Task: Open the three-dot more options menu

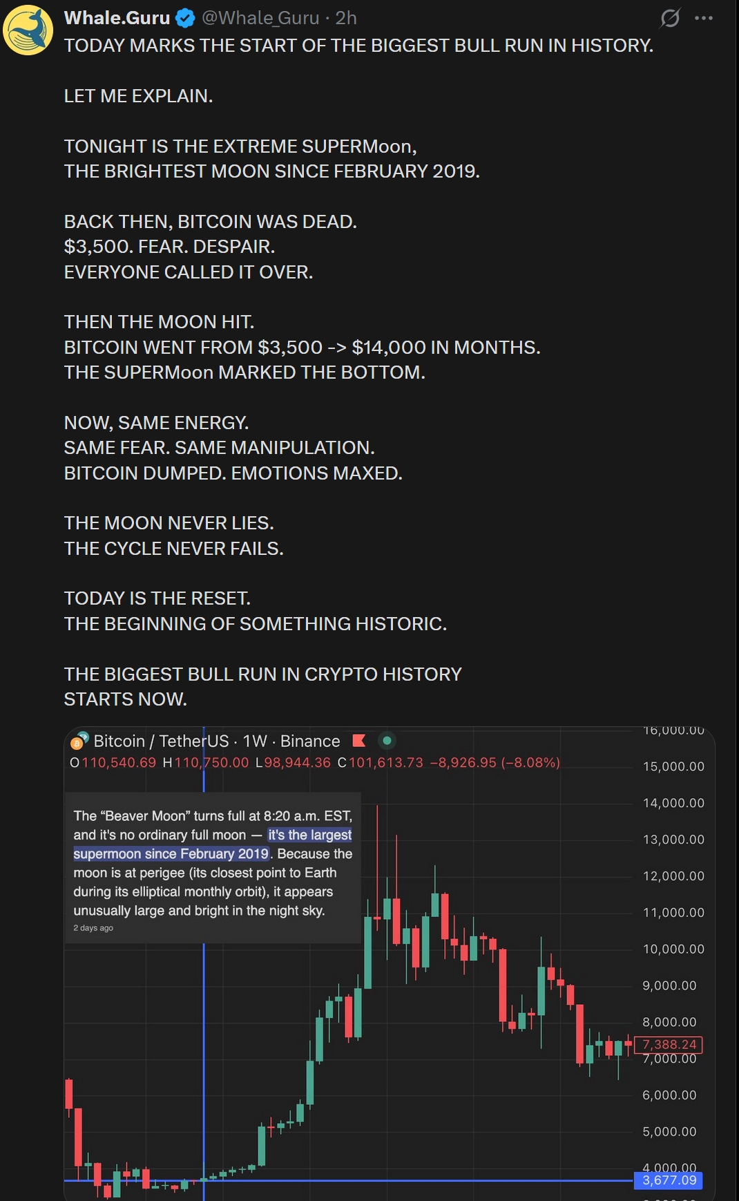Action: pos(704,18)
